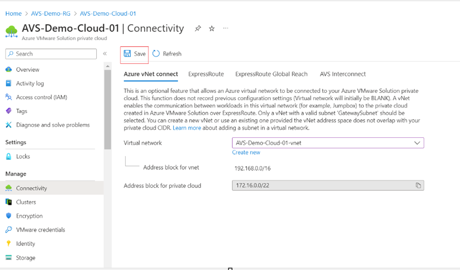The image size is (460, 270).
Task: Click the 172.16.0.0/22 address field
Action: click(x=328, y=185)
